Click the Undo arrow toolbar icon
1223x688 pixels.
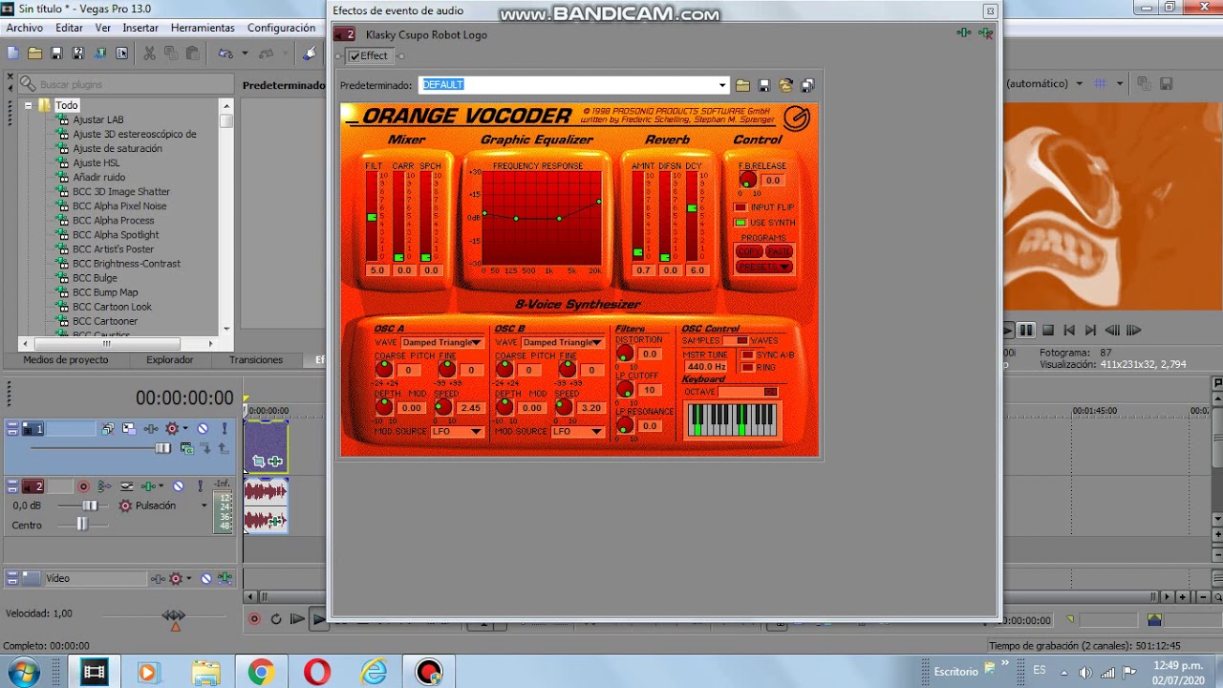pyautogui.click(x=225, y=54)
